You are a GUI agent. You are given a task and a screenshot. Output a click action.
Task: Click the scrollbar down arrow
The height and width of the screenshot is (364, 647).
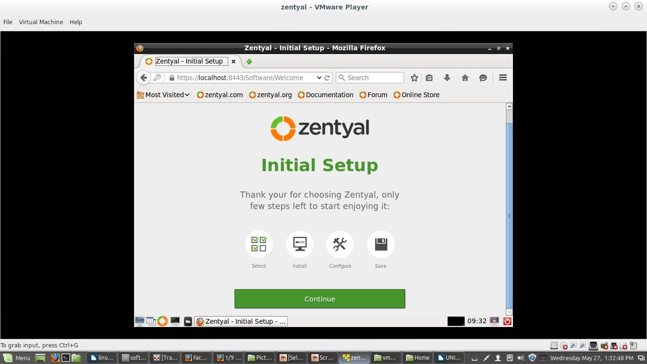[509, 312]
